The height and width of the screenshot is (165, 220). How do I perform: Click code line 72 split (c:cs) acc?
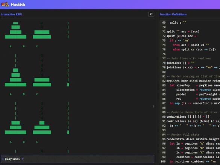pos(181,36)
